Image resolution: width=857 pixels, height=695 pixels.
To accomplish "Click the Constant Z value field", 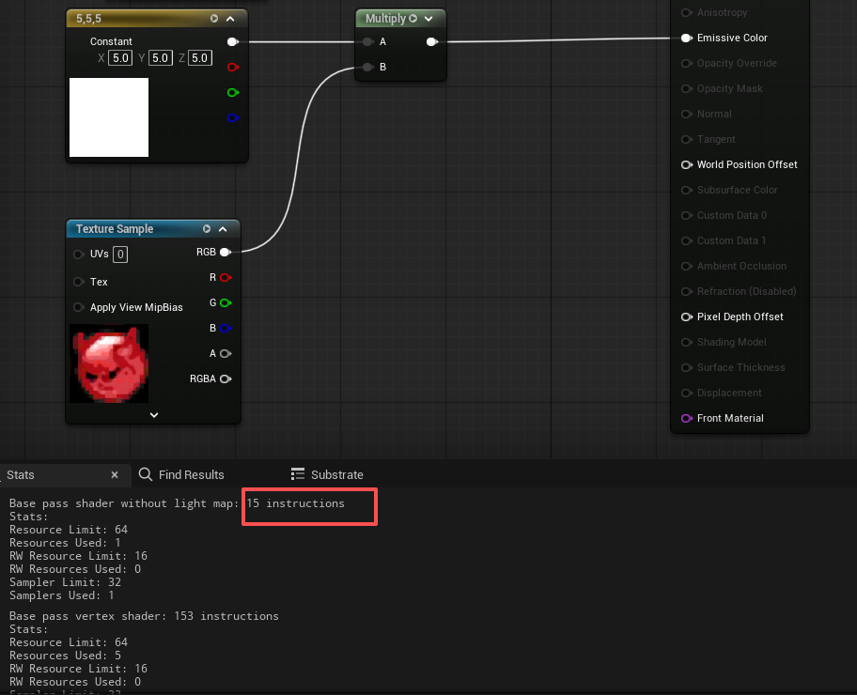I will (199, 58).
